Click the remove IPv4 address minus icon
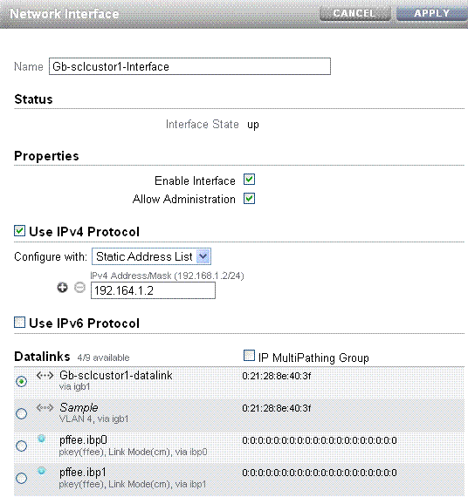This screenshot has height=497, width=468. click(79, 288)
